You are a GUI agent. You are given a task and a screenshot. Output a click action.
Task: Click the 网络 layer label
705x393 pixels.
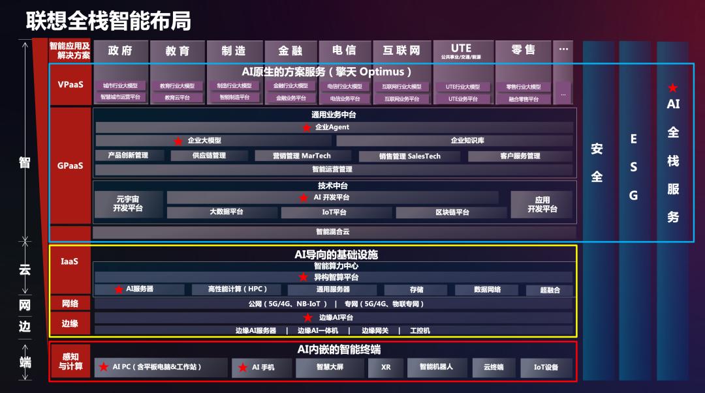click(x=70, y=304)
